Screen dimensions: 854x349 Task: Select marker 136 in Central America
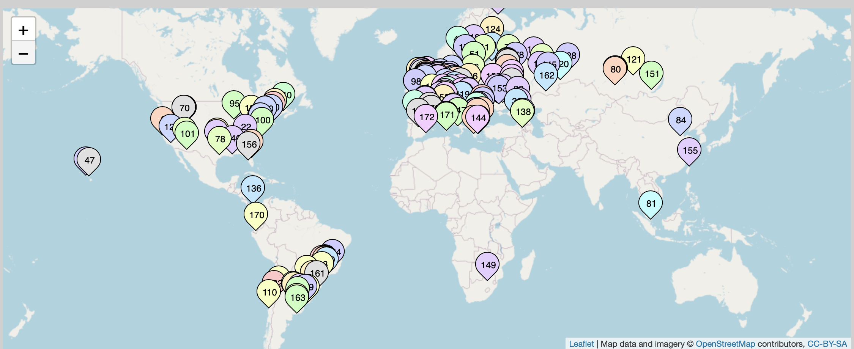(253, 189)
